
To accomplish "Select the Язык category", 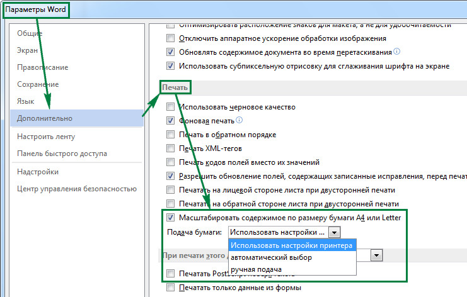I will 25,101.
